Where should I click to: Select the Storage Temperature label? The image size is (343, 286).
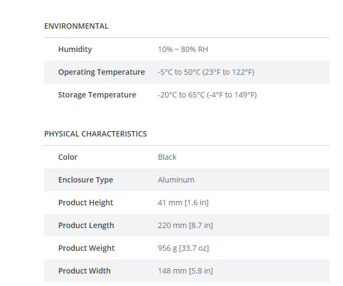coord(97,95)
